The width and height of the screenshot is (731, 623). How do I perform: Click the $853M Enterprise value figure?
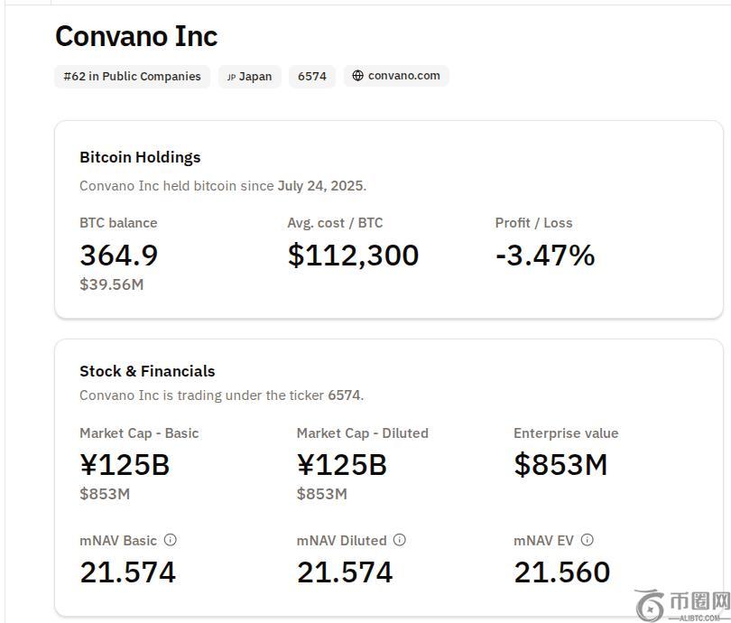[x=560, y=465]
